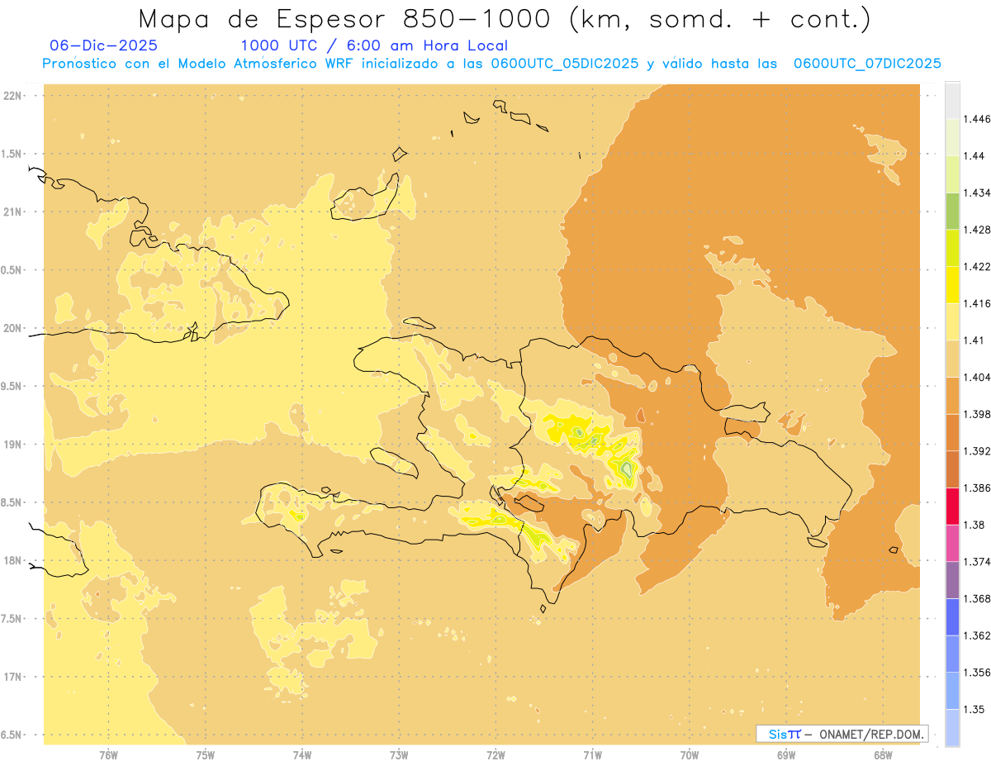Click the '71W' longitude label

tap(592, 755)
